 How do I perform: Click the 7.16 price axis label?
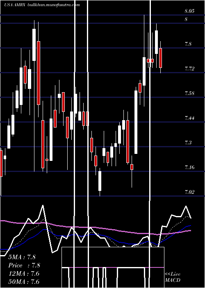(189, 167)
